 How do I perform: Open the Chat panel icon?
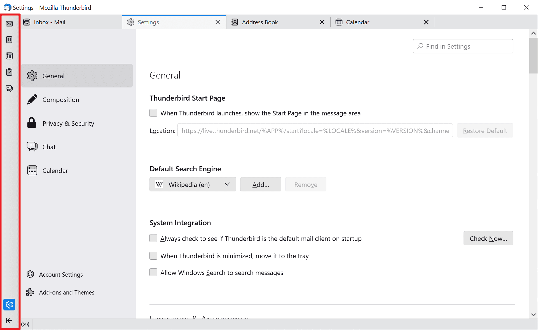point(9,88)
